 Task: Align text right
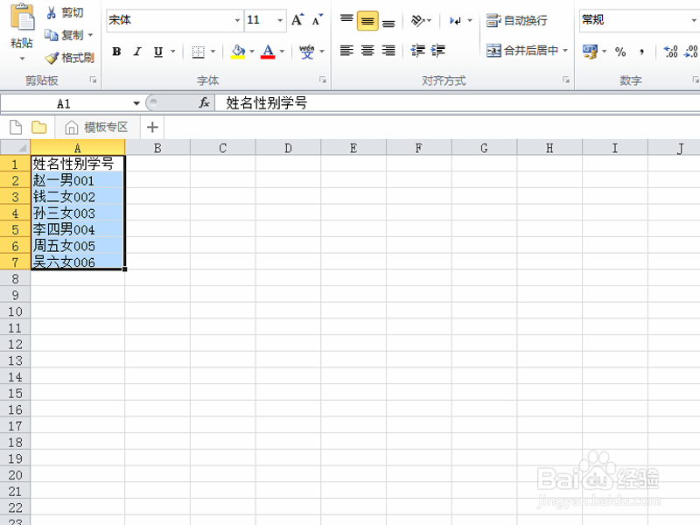click(388, 51)
